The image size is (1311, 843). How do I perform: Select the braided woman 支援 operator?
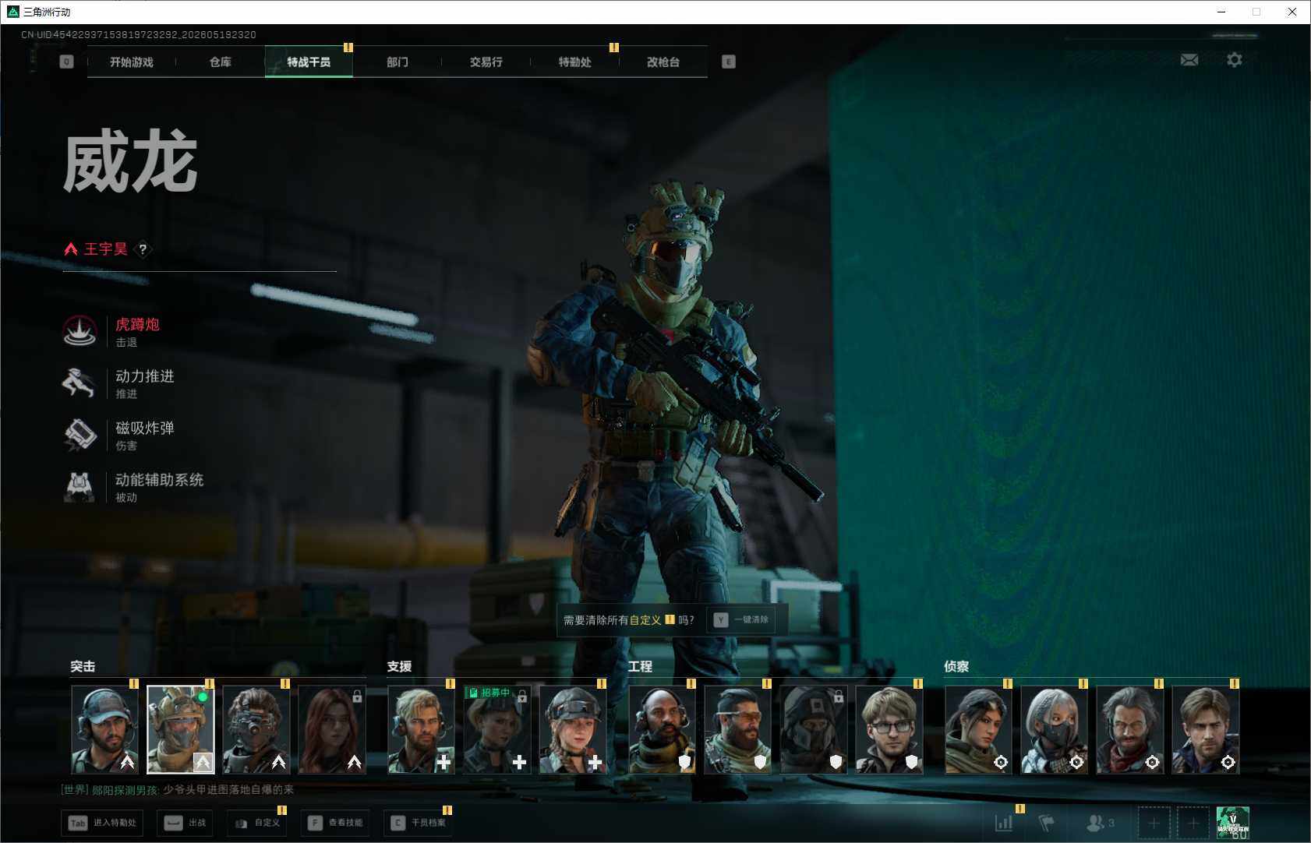point(573,729)
